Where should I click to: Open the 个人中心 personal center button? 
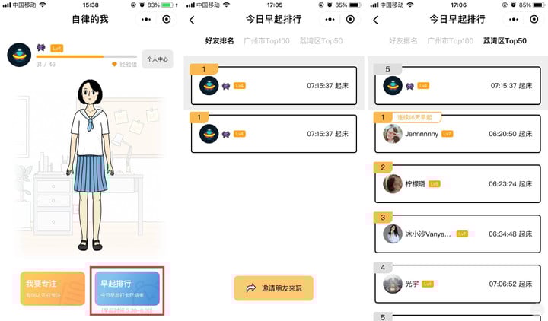coord(158,59)
